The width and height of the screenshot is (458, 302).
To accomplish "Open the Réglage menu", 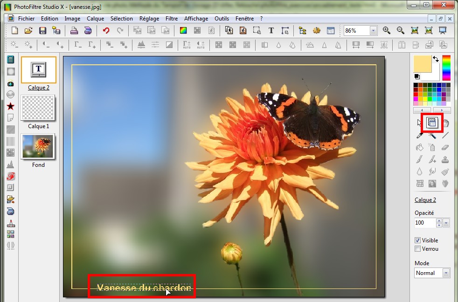I will click(149, 18).
